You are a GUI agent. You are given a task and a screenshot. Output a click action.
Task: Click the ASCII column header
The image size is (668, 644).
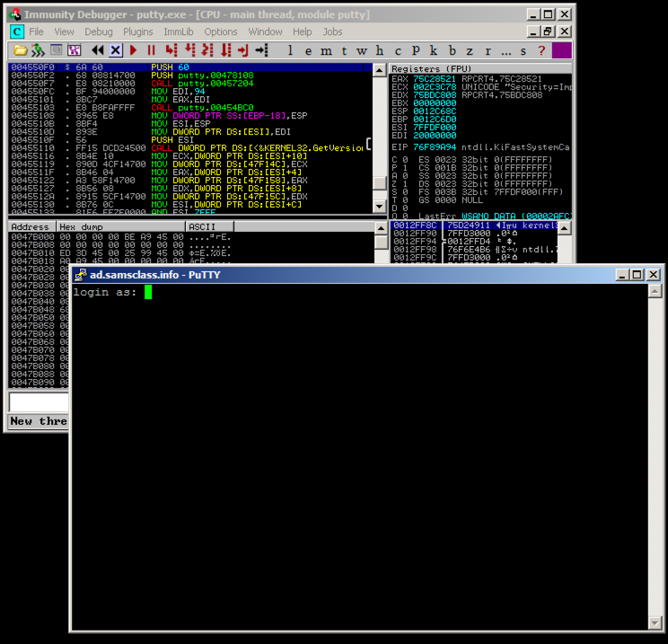(209, 226)
